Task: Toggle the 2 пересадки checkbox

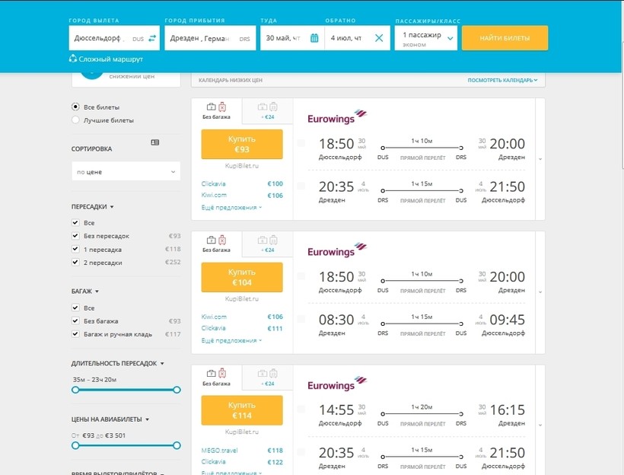Action: 75,262
